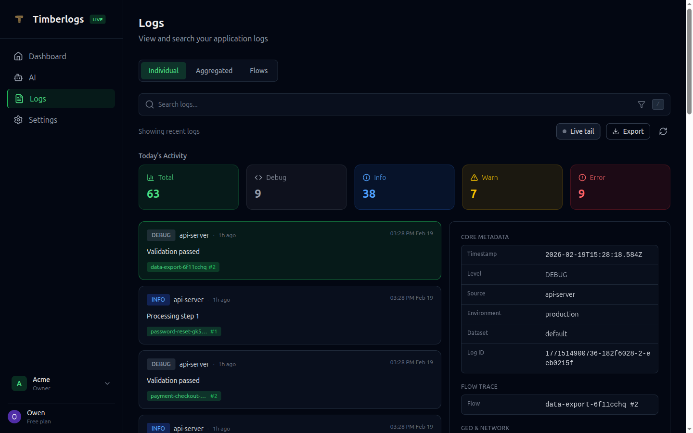Open the filter icon in the search bar
The height and width of the screenshot is (433, 693).
coord(641,104)
